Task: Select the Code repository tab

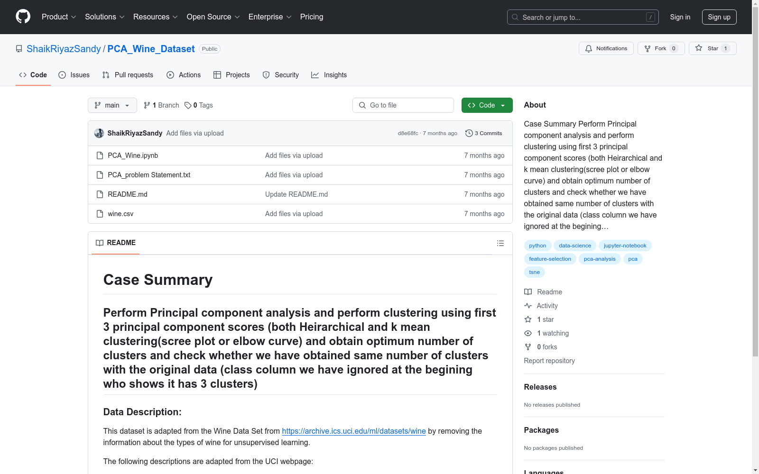Action: [33, 75]
